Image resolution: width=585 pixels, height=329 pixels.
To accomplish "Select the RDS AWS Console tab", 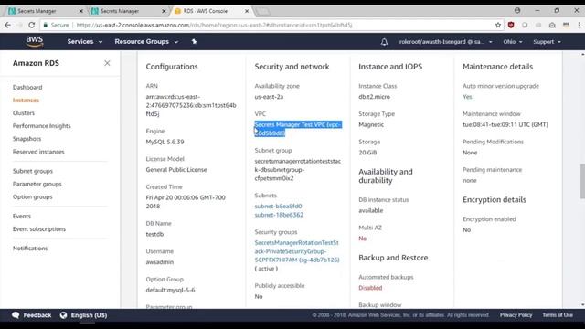I will coord(211,11).
